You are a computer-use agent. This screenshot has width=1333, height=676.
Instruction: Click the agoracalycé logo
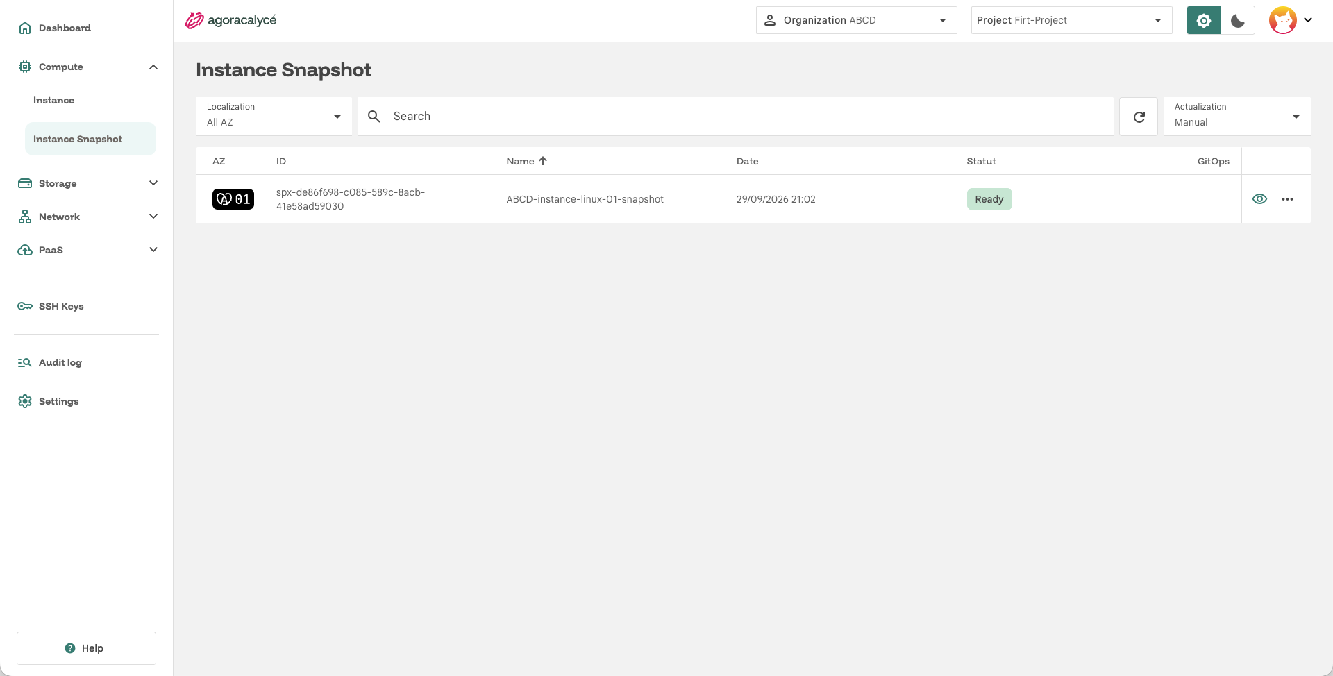click(x=230, y=20)
